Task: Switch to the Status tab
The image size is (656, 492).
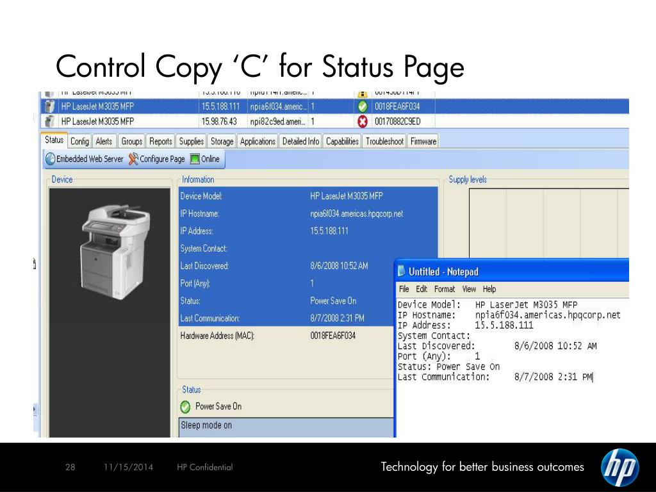Action: pyautogui.click(x=54, y=140)
